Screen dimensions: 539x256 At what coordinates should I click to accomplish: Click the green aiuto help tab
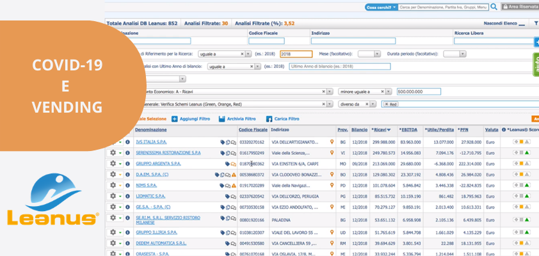536,64
